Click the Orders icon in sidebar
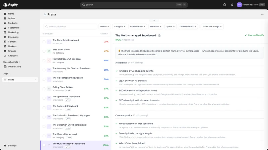This screenshot has width=268, height=150. 5,18
